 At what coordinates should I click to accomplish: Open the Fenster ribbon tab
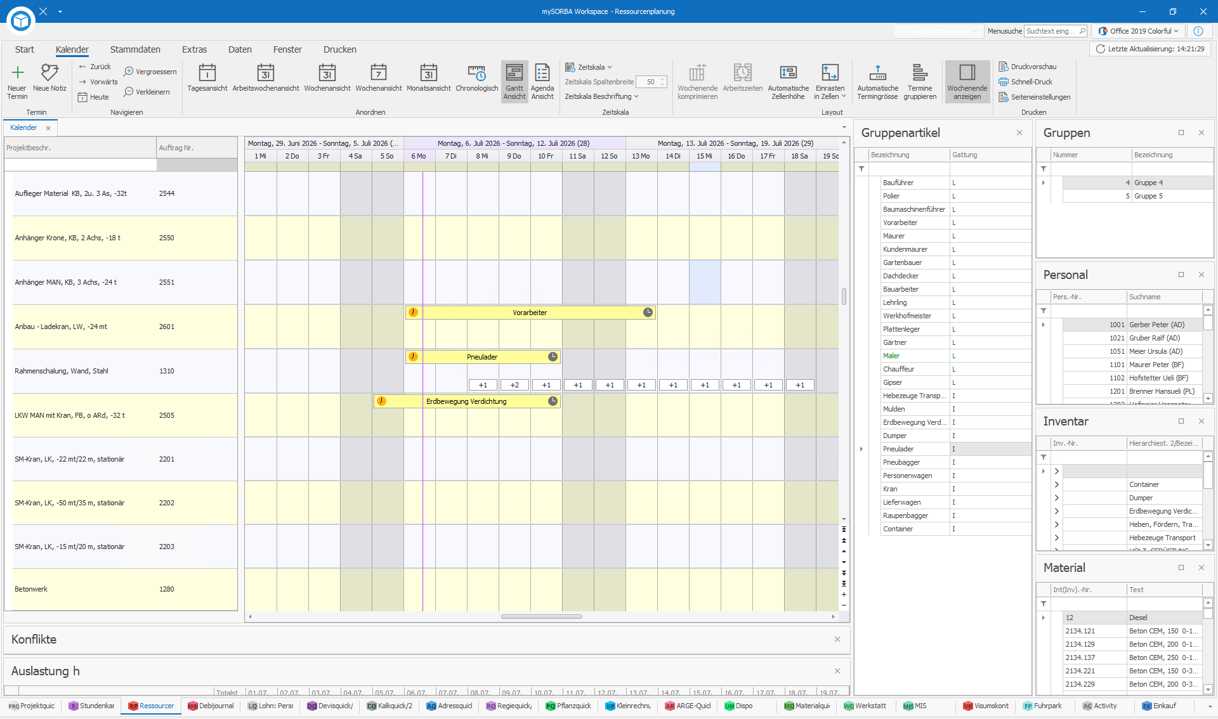287,49
